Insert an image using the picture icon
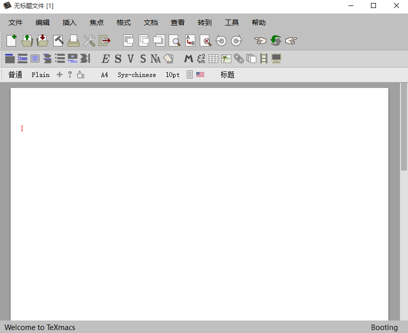 tap(226, 59)
